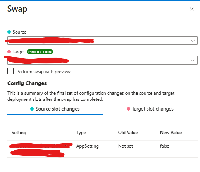Select the AppSetting row type cell
The width and height of the screenshot is (200, 172).
tap(88, 146)
